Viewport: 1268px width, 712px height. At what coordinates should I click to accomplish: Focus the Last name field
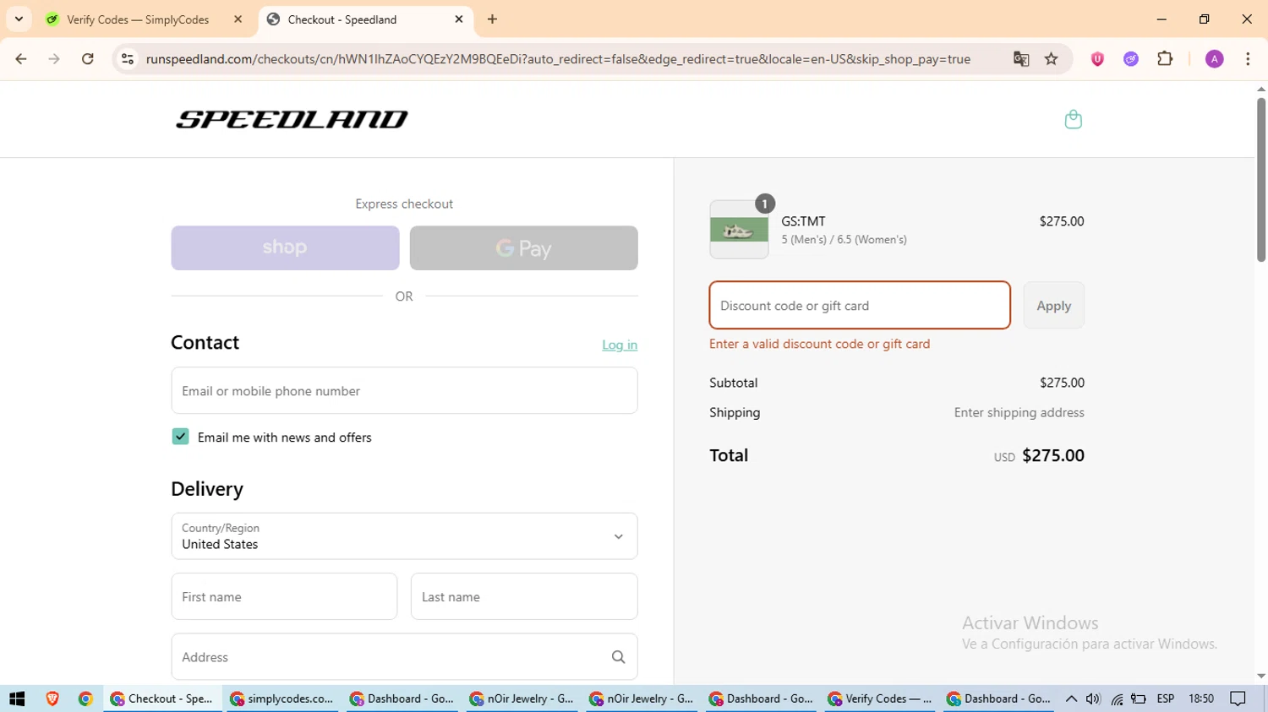(x=524, y=596)
